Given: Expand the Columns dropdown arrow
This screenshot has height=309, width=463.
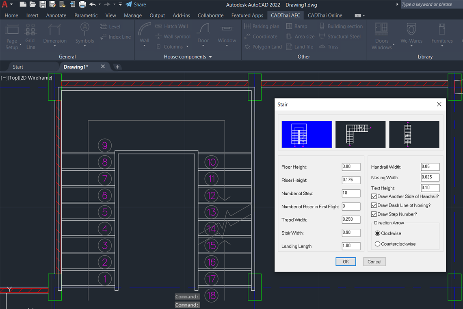Looking at the screenshot, I should coord(187,47).
